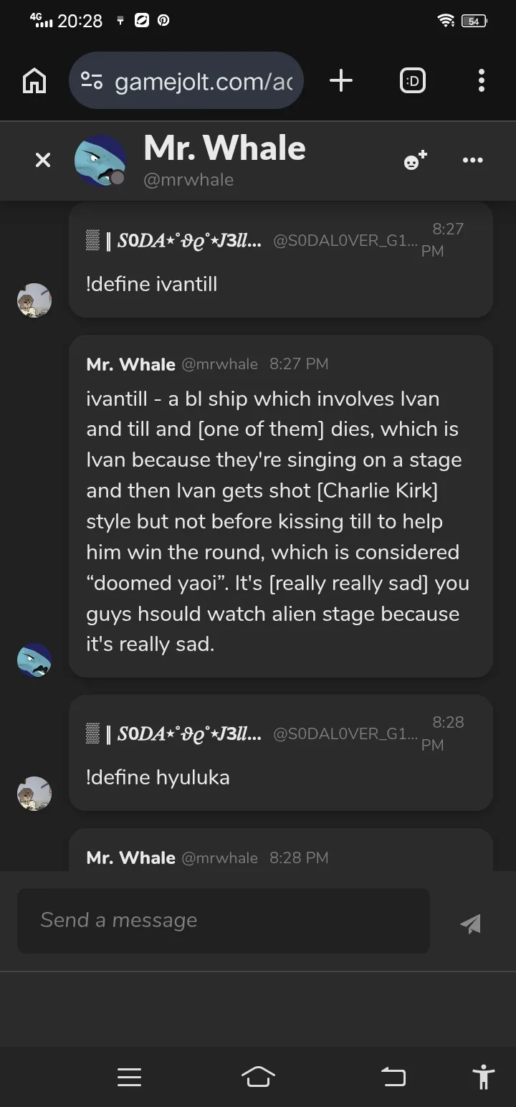The height and width of the screenshot is (1107, 516).
Task: Click Mr. Whale name on 8:27 PM message
Action: click(x=130, y=364)
